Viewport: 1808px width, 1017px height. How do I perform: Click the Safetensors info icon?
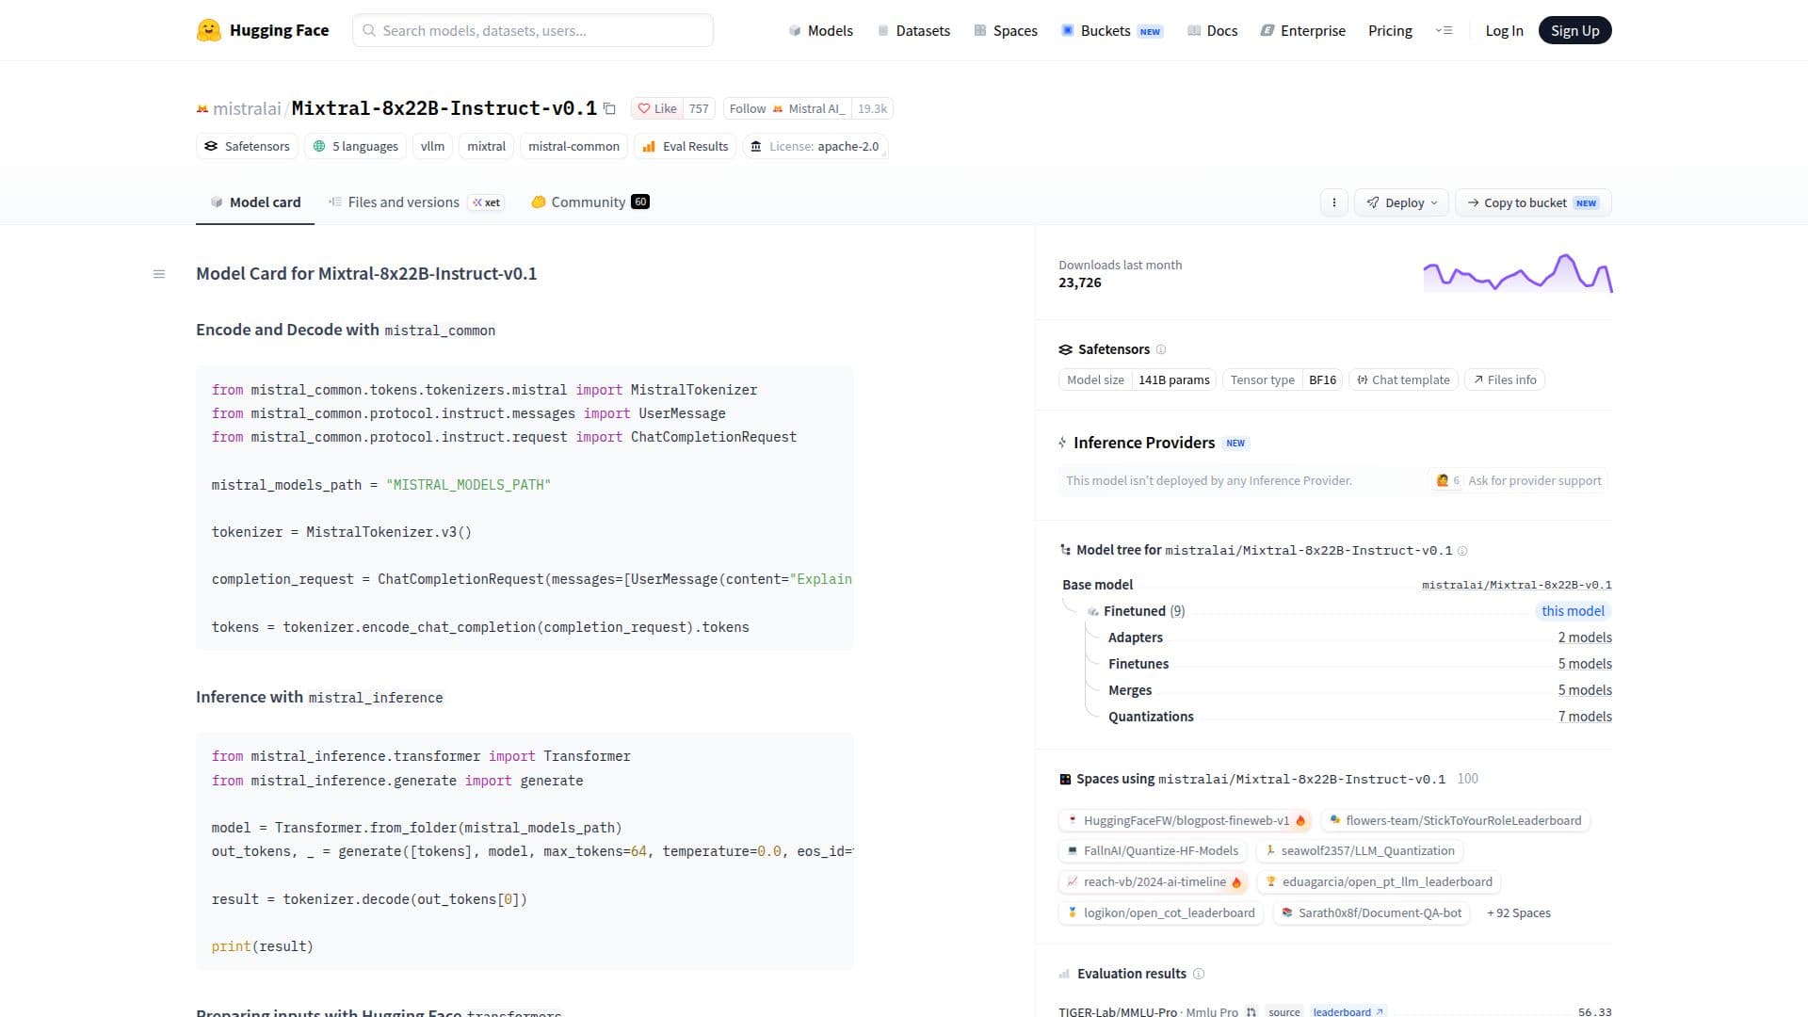click(1161, 349)
